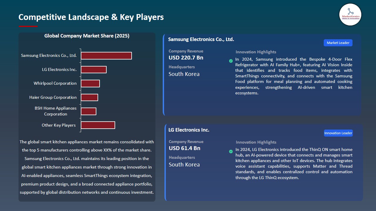Click the South Korea headquarters text under LG
The width and height of the screenshot is (376, 211).
point(184,164)
